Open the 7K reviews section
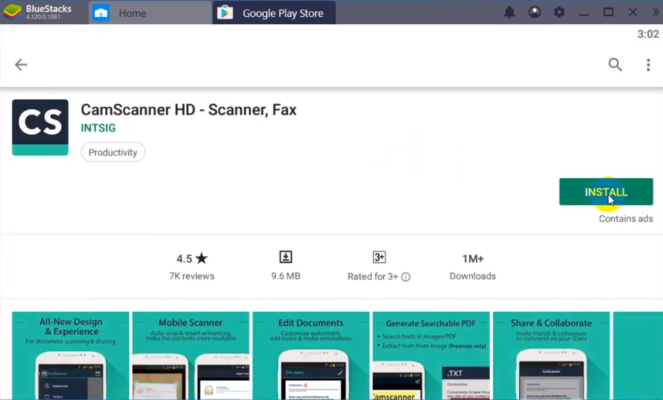Image resolution: width=663 pixels, height=400 pixels. pyautogui.click(x=192, y=276)
